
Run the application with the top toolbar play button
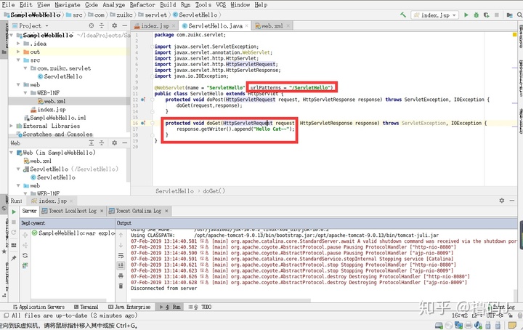[x=466, y=15]
